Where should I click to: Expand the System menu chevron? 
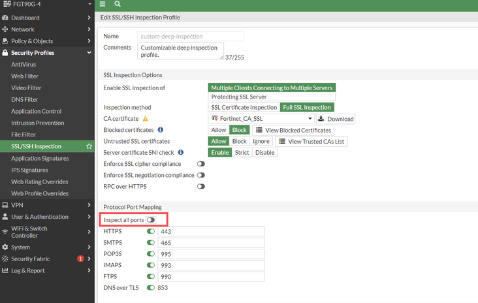89,247
